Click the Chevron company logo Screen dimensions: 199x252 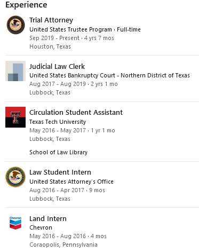click(x=15, y=223)
